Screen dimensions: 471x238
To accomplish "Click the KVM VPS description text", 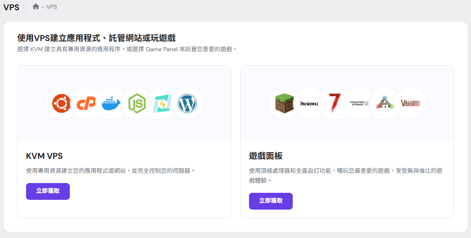I will pos(111,170).
